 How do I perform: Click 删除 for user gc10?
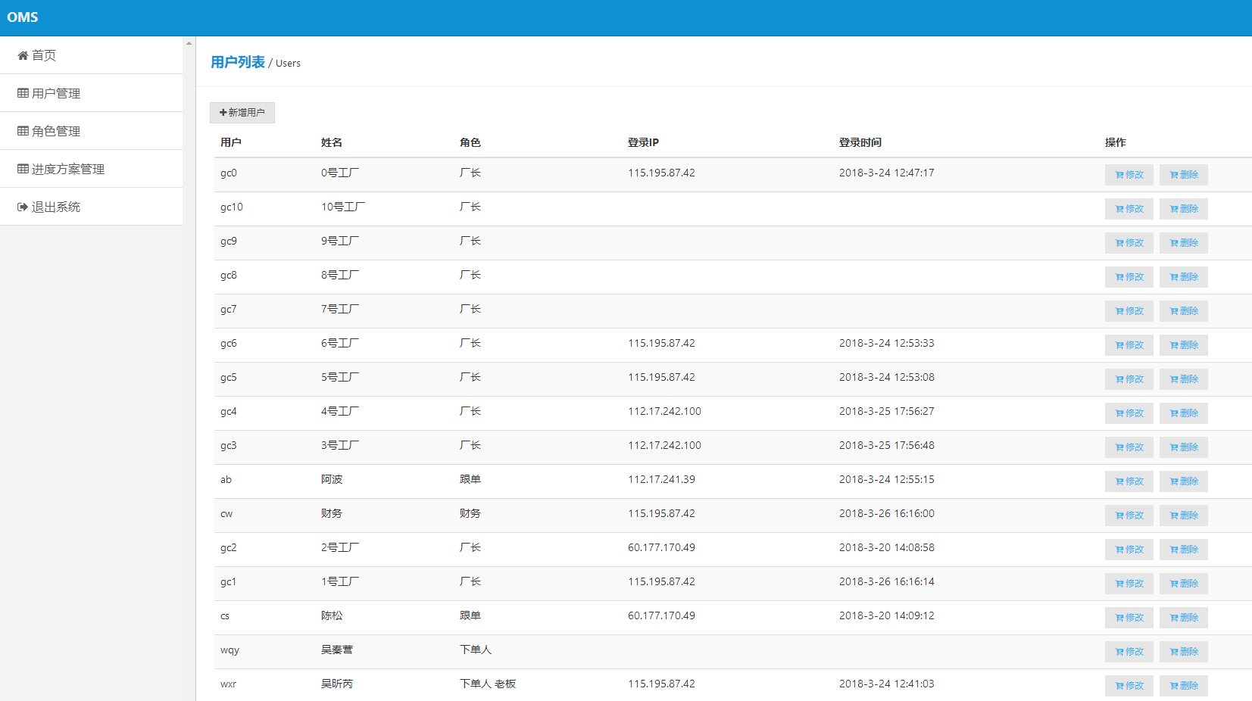point(1184,209)
